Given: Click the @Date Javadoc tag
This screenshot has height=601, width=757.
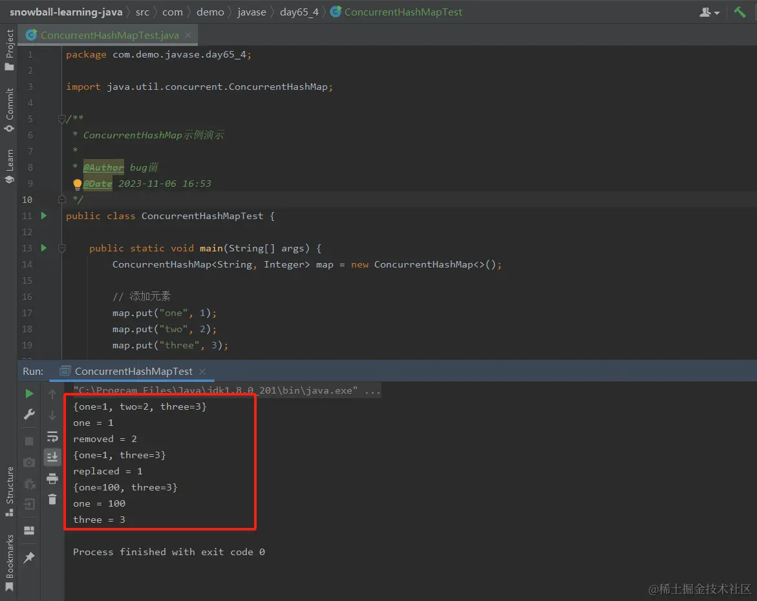Looking at the screenshot, I should point(98,184).
